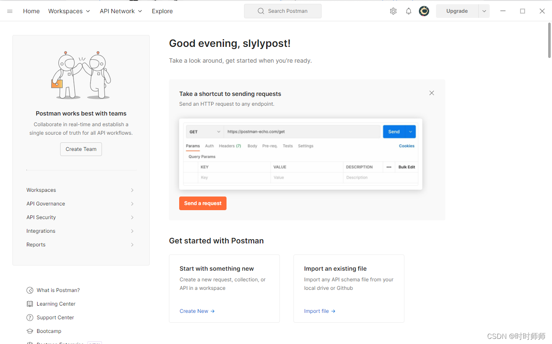
Task: Open the Learning Center link
Action: [56, 304]
